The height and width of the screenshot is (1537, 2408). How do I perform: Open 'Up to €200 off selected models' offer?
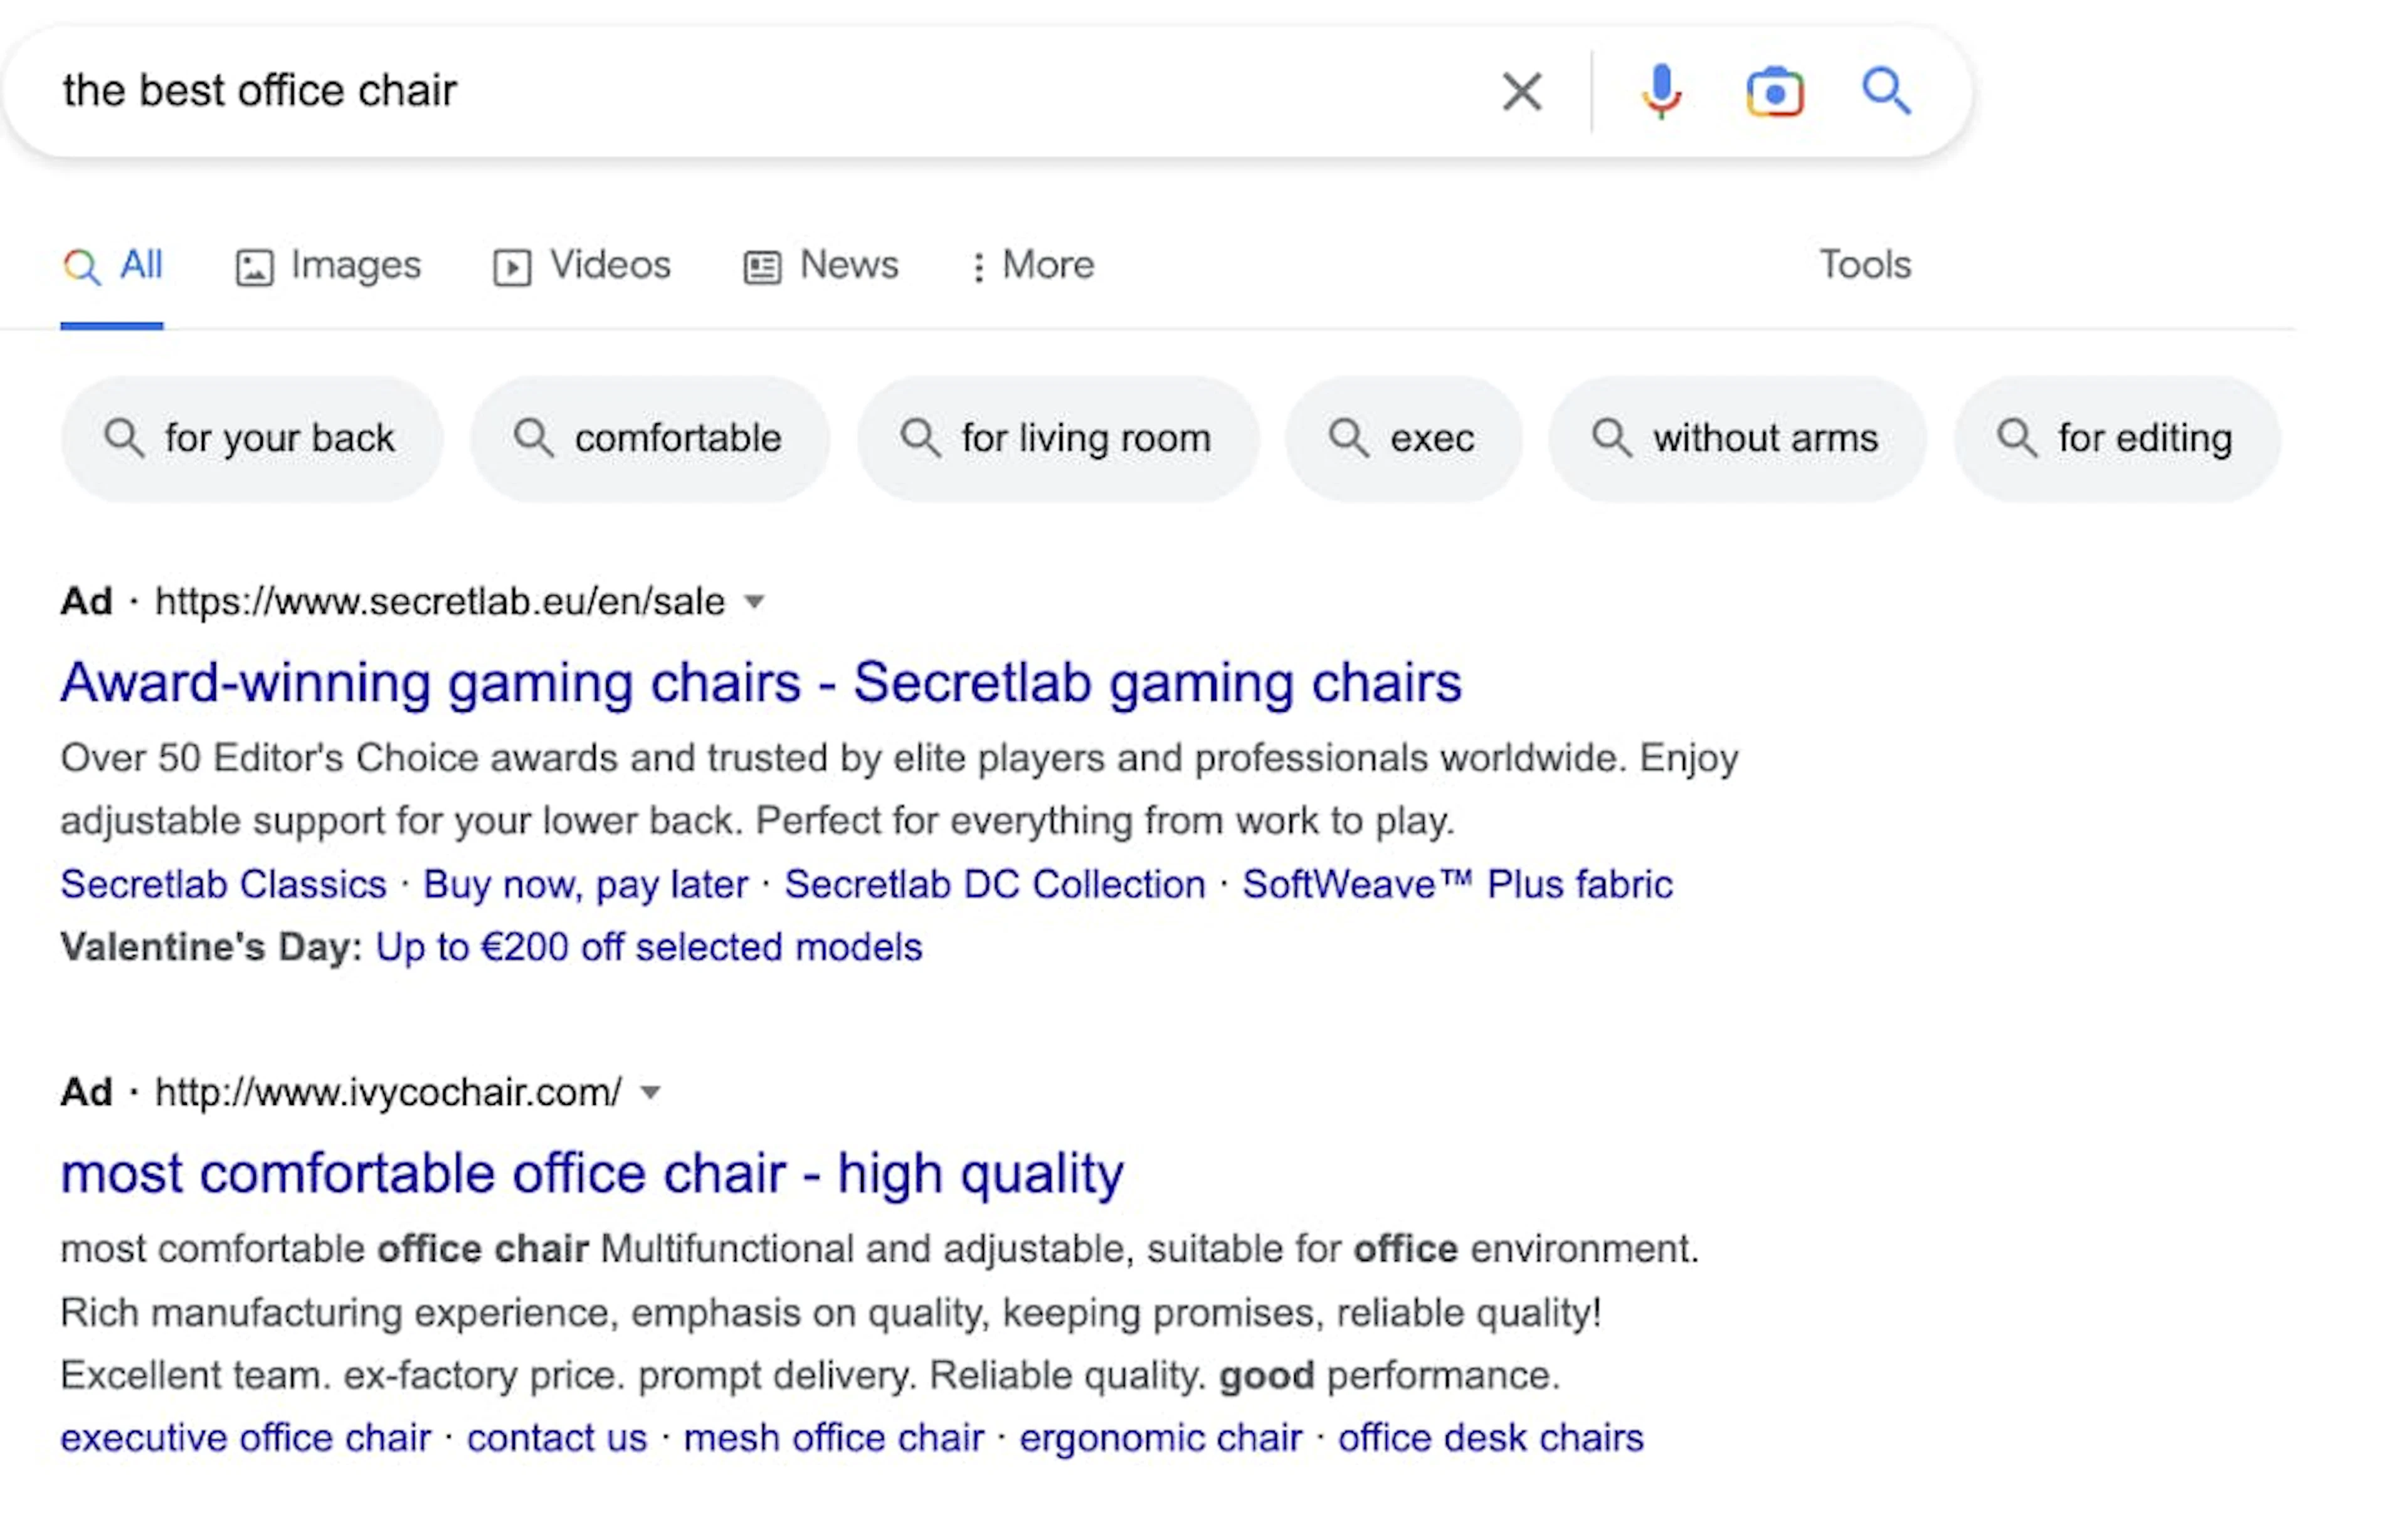[649, 948]
